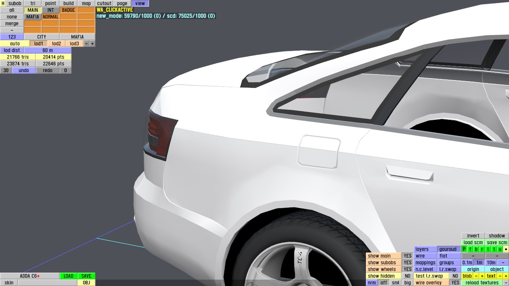
Task: Decrease text size with its minus
Action: click(500, 276)
